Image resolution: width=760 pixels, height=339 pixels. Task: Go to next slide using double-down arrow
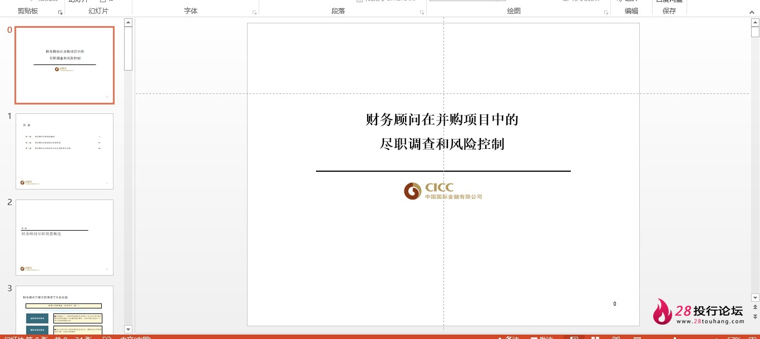[x=755, y=316]
